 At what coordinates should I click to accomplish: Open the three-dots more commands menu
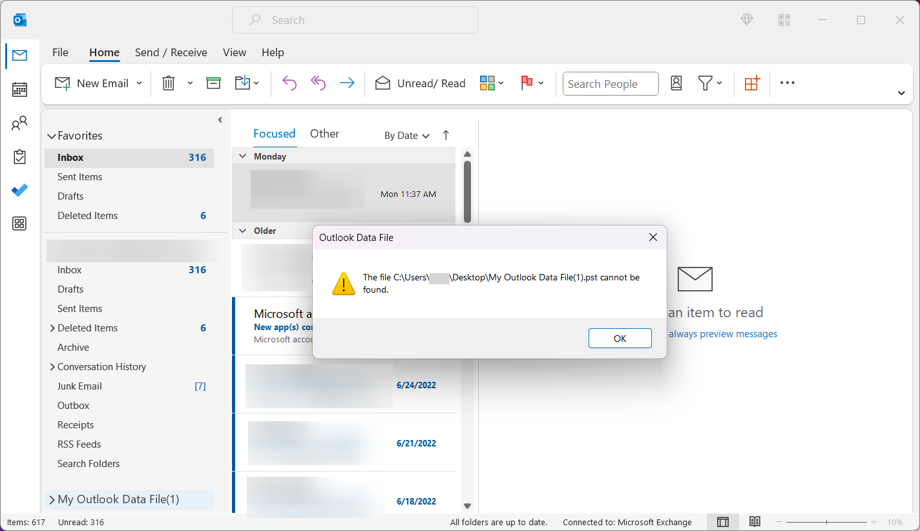point(787,83)
